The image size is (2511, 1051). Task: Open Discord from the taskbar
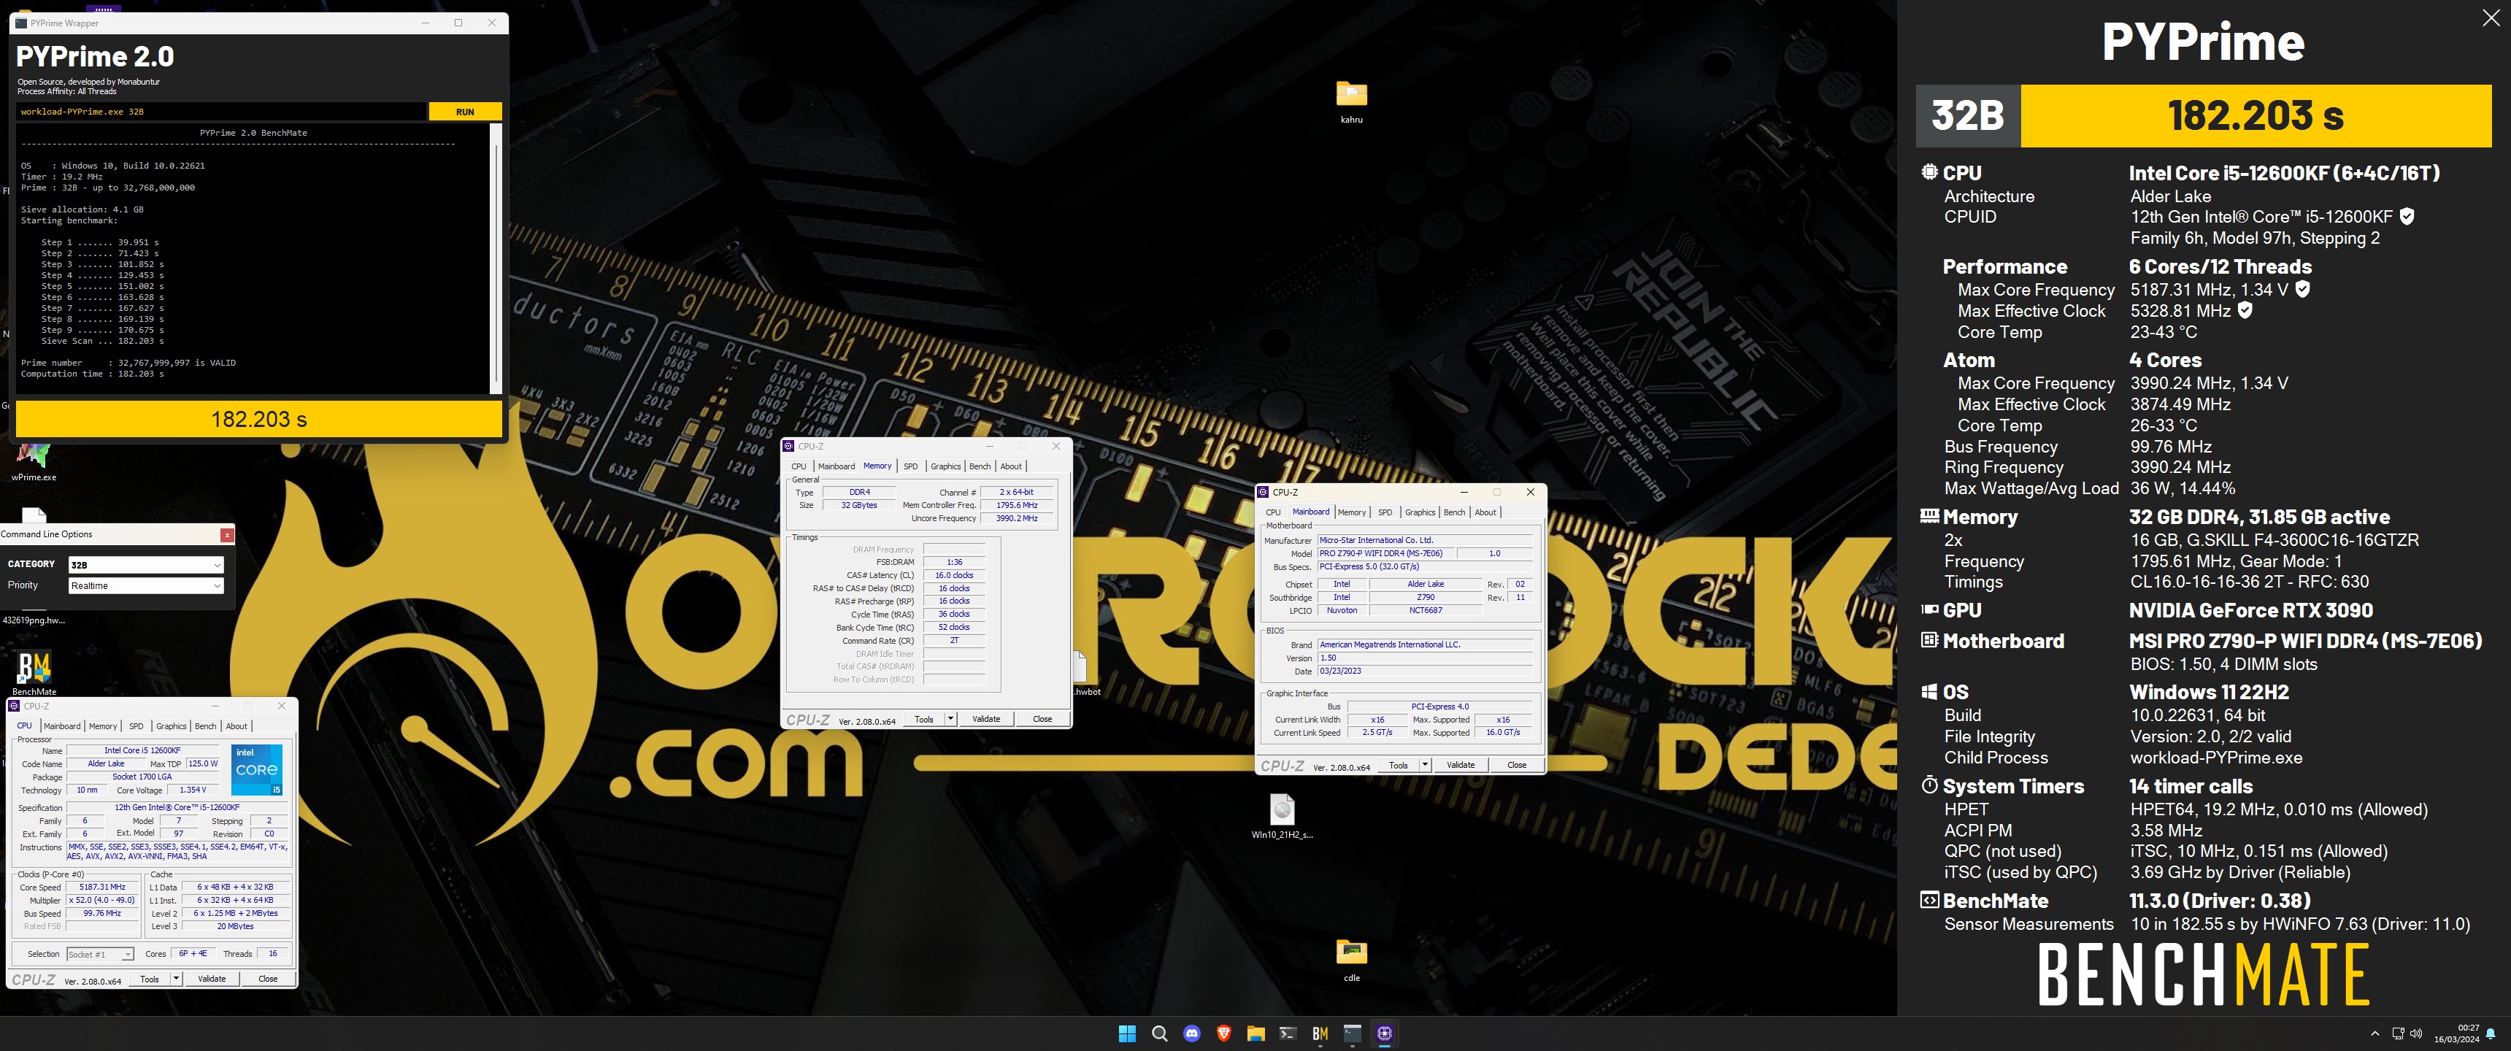pos(1191,1033)
